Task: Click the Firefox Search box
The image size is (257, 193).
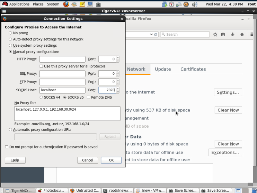Action: (x=185, y=35)
